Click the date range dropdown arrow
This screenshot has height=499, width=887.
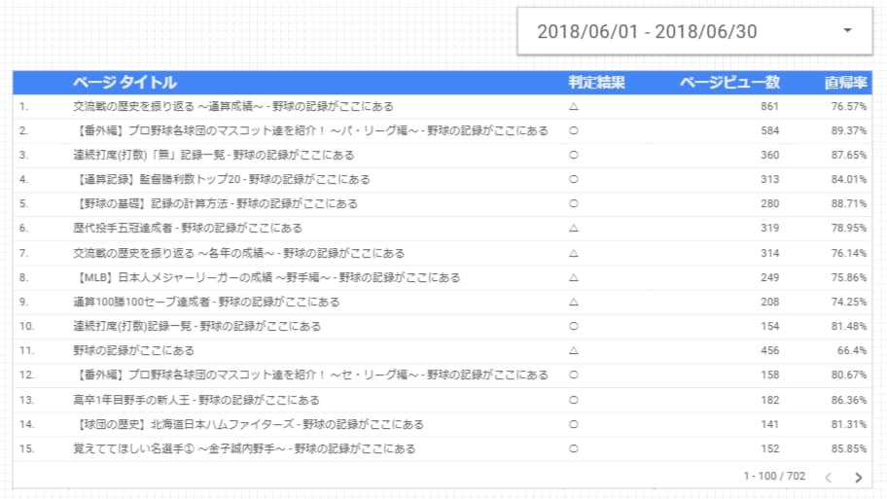tap(847, 30)
